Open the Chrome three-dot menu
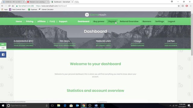193x108 pixels. [x=191, y=6]
